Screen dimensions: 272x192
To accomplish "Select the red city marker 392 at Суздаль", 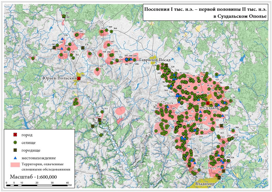I will (208, 103).
